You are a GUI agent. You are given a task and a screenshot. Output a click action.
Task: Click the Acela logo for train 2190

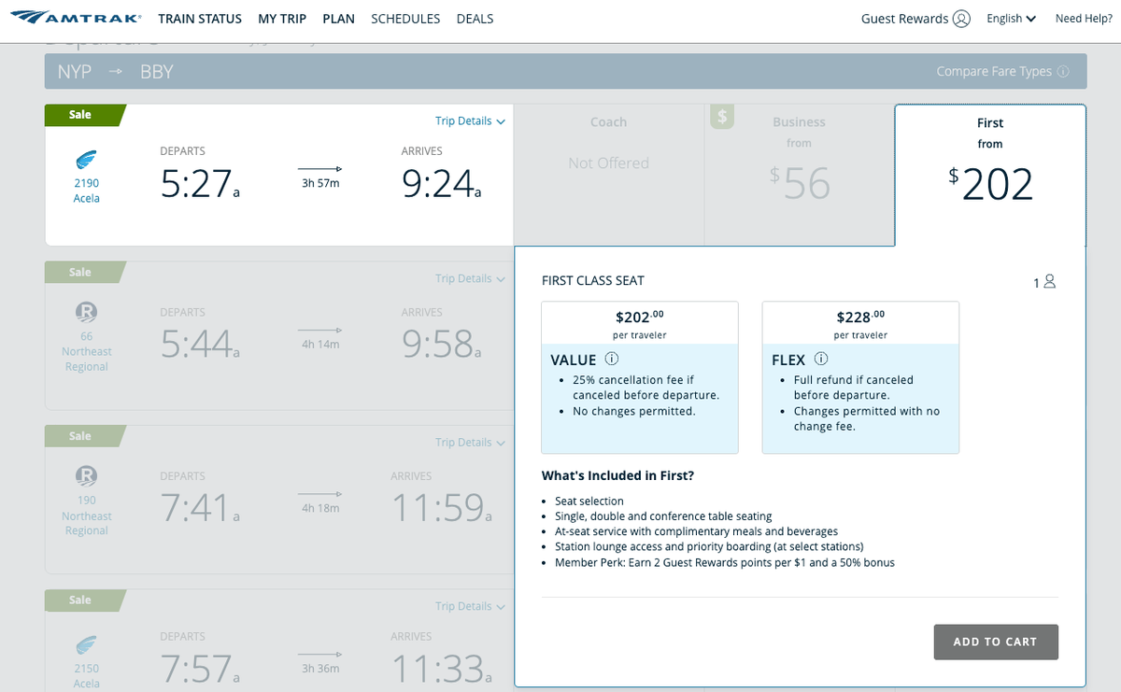pyautogui.click(x=85, y=161)
